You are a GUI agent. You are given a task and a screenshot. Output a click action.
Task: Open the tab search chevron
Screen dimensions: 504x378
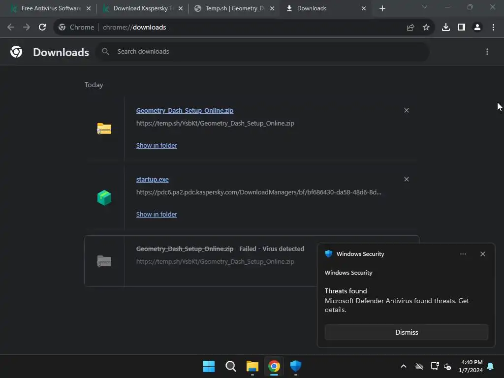424,7
